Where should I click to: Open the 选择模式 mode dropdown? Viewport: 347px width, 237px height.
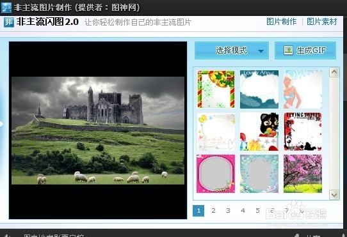coord(232,50)
